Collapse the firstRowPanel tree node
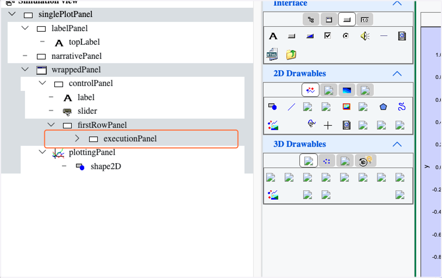Screen dimensions: 442x278 [x=51, y=125]
